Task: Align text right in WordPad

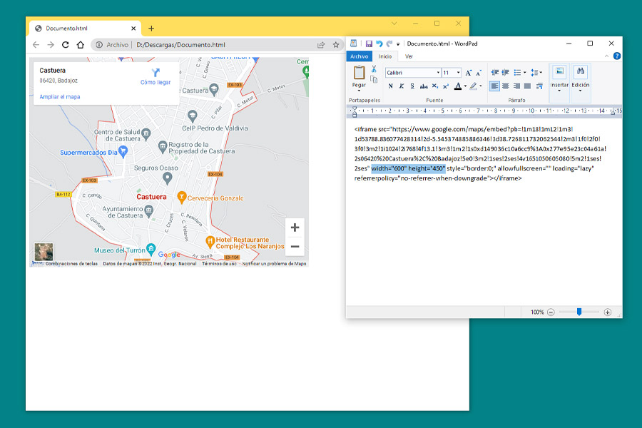Action: [516, 86]
